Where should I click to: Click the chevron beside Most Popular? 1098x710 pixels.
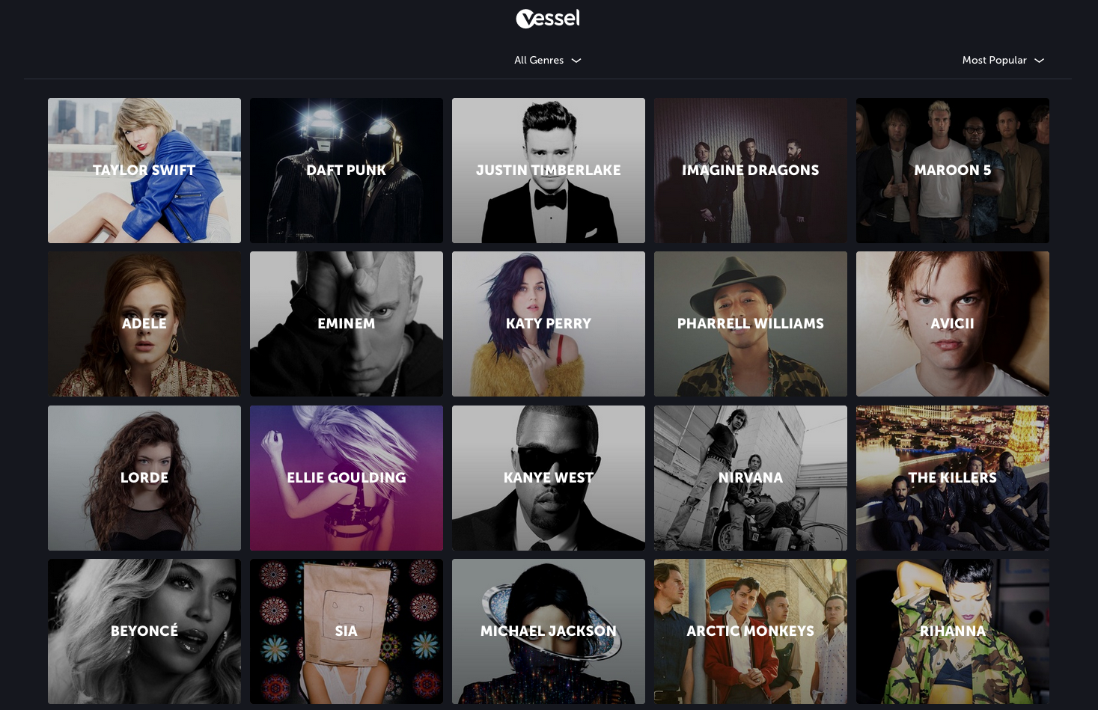point(1039,61)
